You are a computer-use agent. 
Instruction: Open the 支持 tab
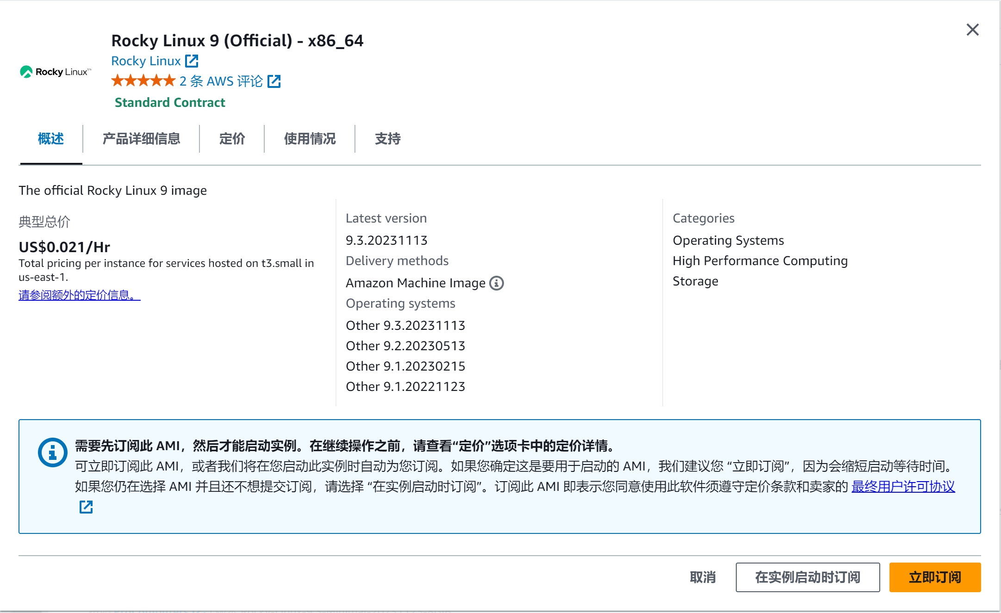[387, 139]
